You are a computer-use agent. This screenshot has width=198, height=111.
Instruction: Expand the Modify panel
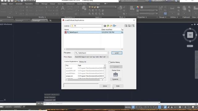42,17
